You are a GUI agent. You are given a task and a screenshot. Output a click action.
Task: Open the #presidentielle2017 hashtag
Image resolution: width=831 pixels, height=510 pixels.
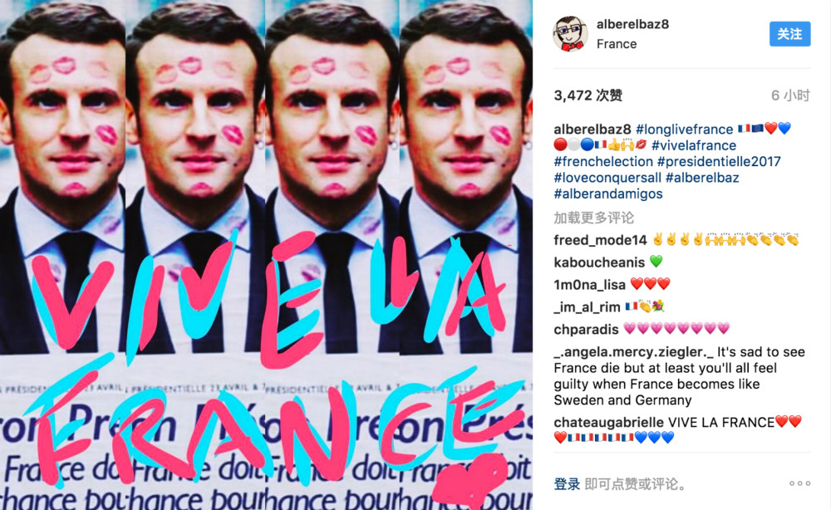click(x=719, y=161)
